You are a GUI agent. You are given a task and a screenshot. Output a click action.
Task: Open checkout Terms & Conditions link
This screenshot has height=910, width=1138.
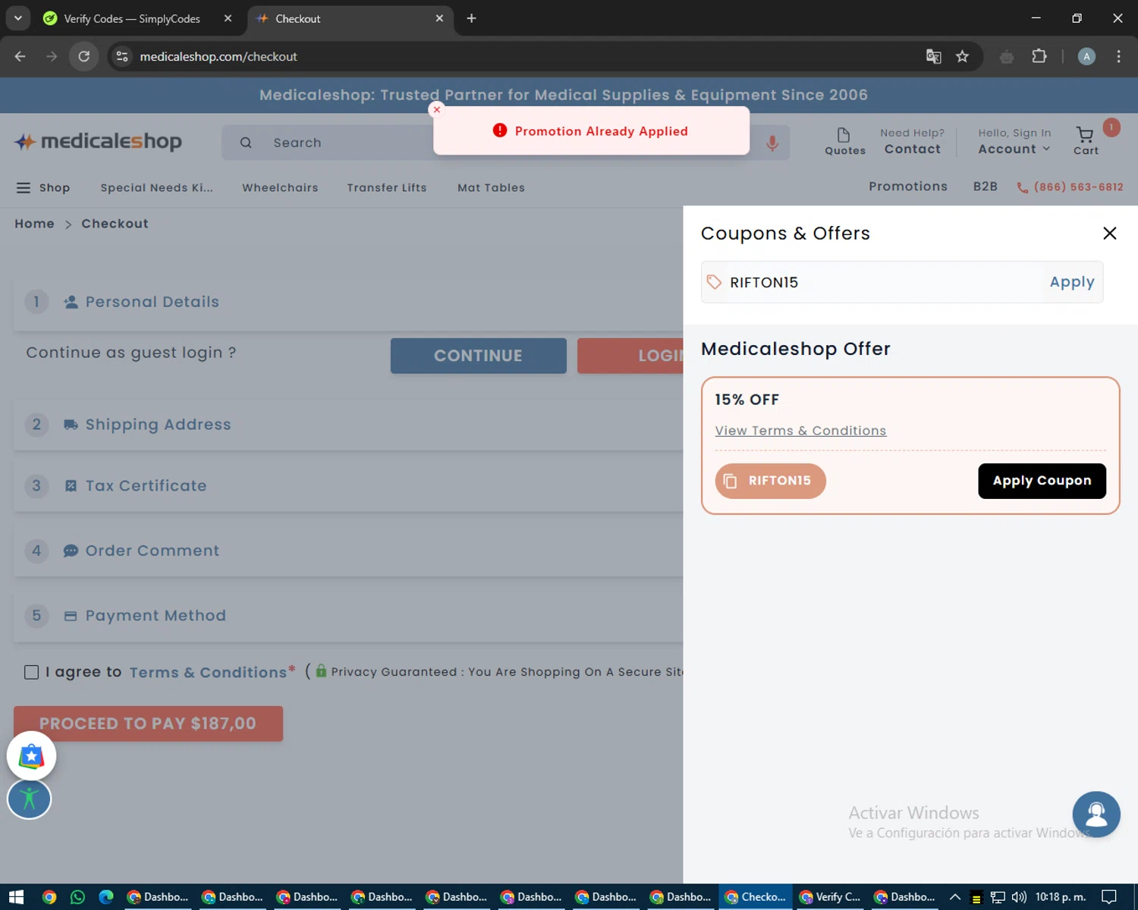tap(208, 673)
